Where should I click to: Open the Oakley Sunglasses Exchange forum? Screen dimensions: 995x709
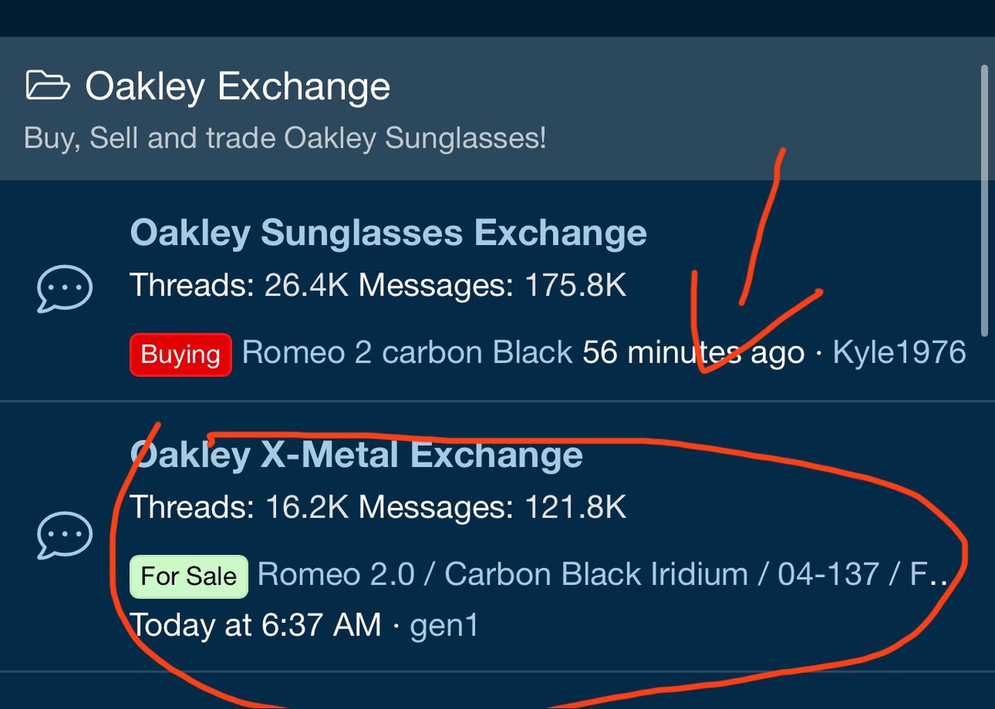click(388, 233)
